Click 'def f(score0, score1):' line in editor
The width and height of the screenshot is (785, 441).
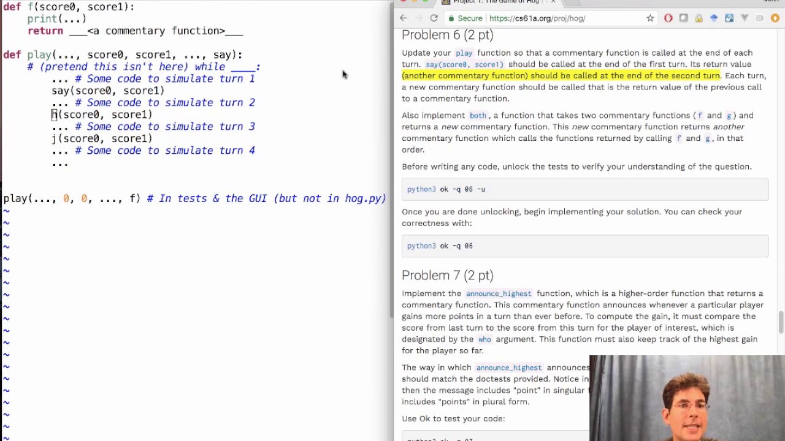point(69,7)
